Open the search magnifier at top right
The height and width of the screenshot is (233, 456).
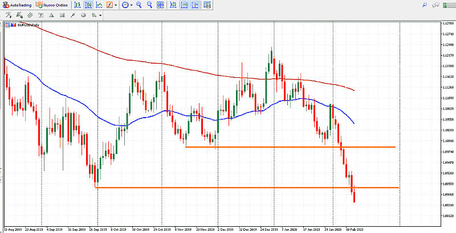(x=424, y=5)
